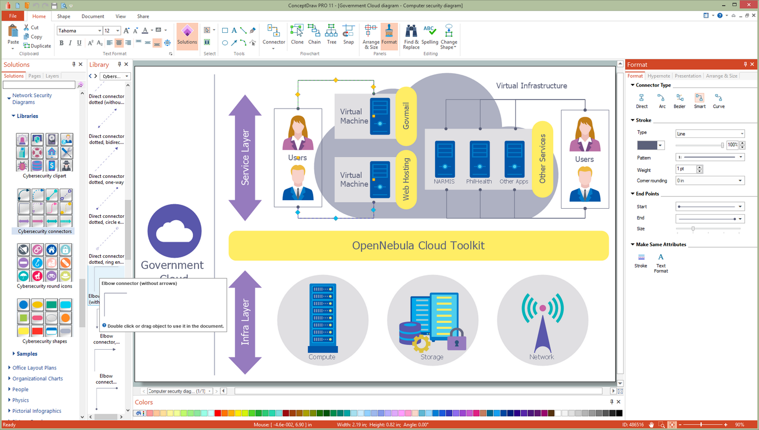Toggle Superscript formatting
Viewport: 759px width, 430px height.
pos(91,43)
